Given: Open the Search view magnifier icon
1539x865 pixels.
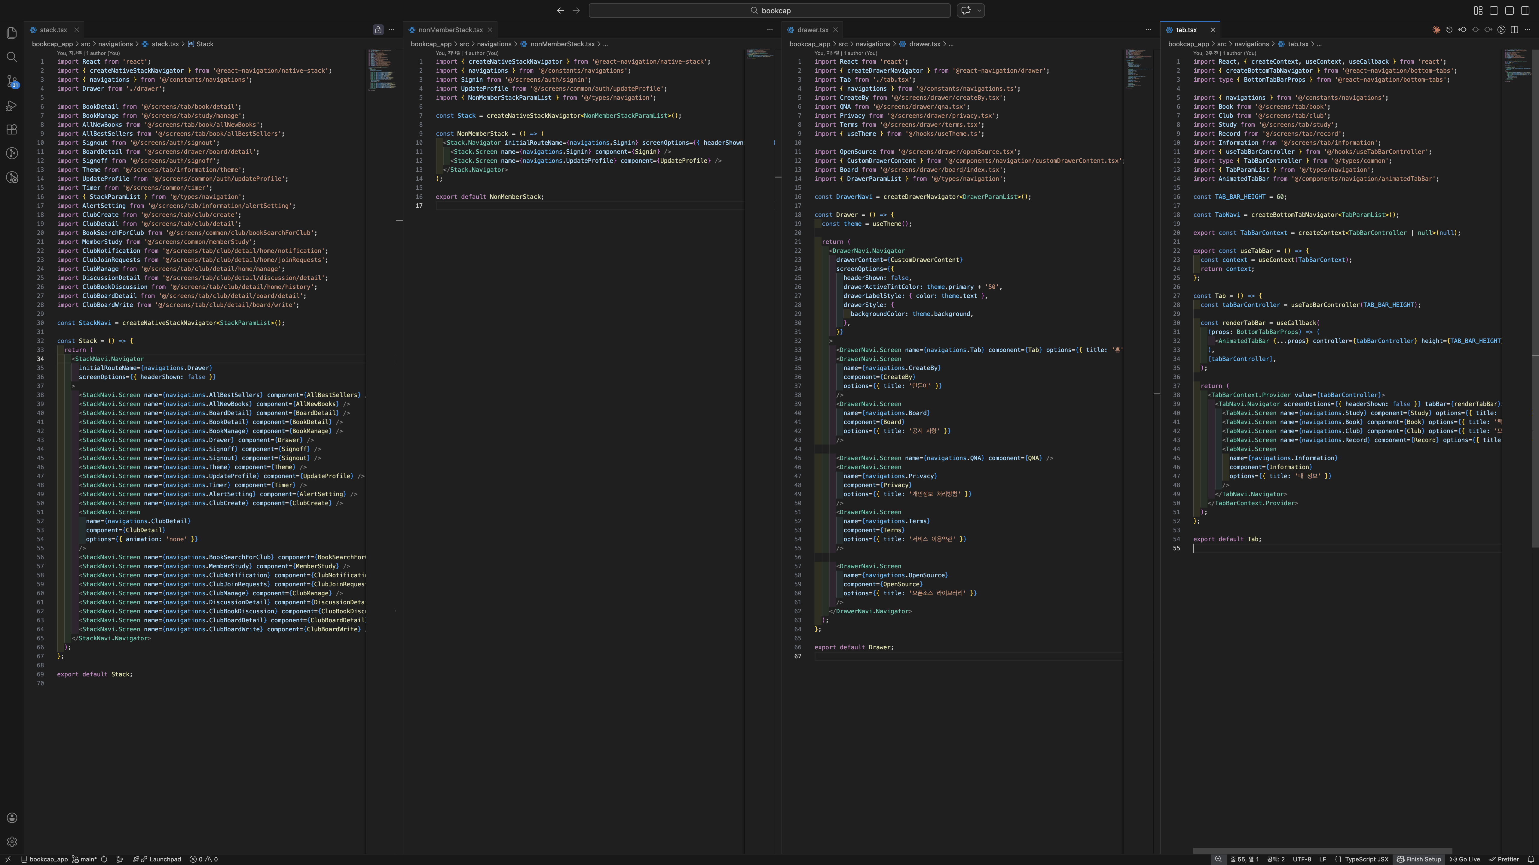Looking at the screenshot, I should [x=11, y=57].
